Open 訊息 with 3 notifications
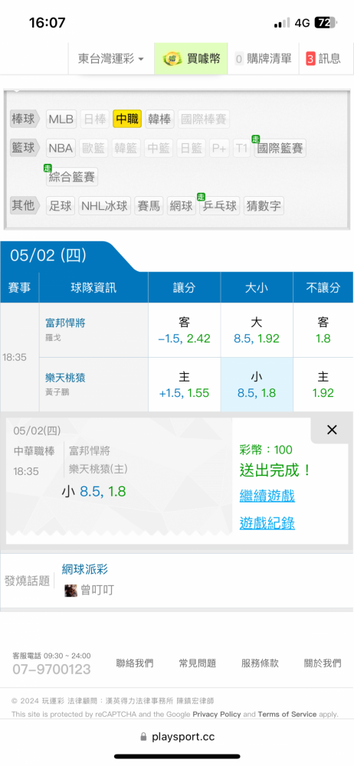 click(x=323, y=59)
